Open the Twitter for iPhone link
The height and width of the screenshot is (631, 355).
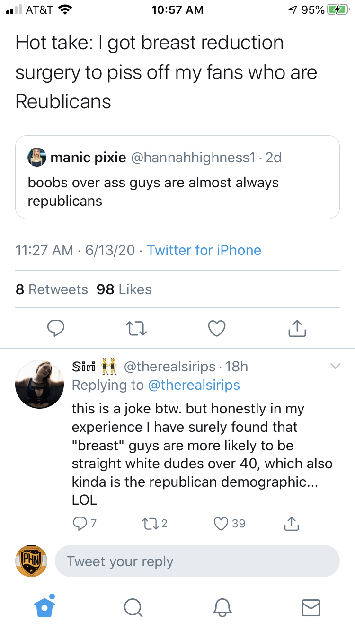coord(204,250)
